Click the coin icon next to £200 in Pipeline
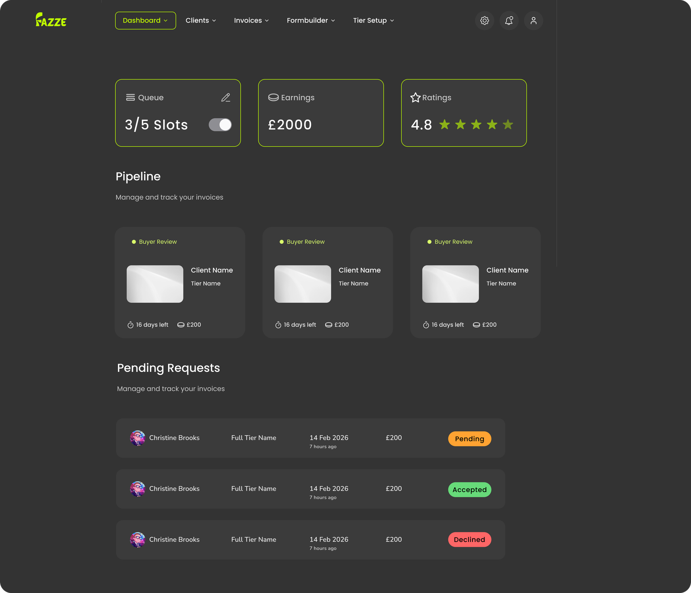The width and height of the screenshot is (691, 593). point(181,324)
